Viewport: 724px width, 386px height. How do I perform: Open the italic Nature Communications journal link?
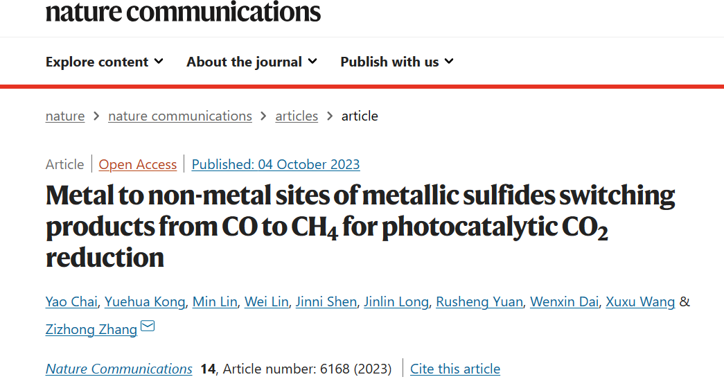point(118,369)
